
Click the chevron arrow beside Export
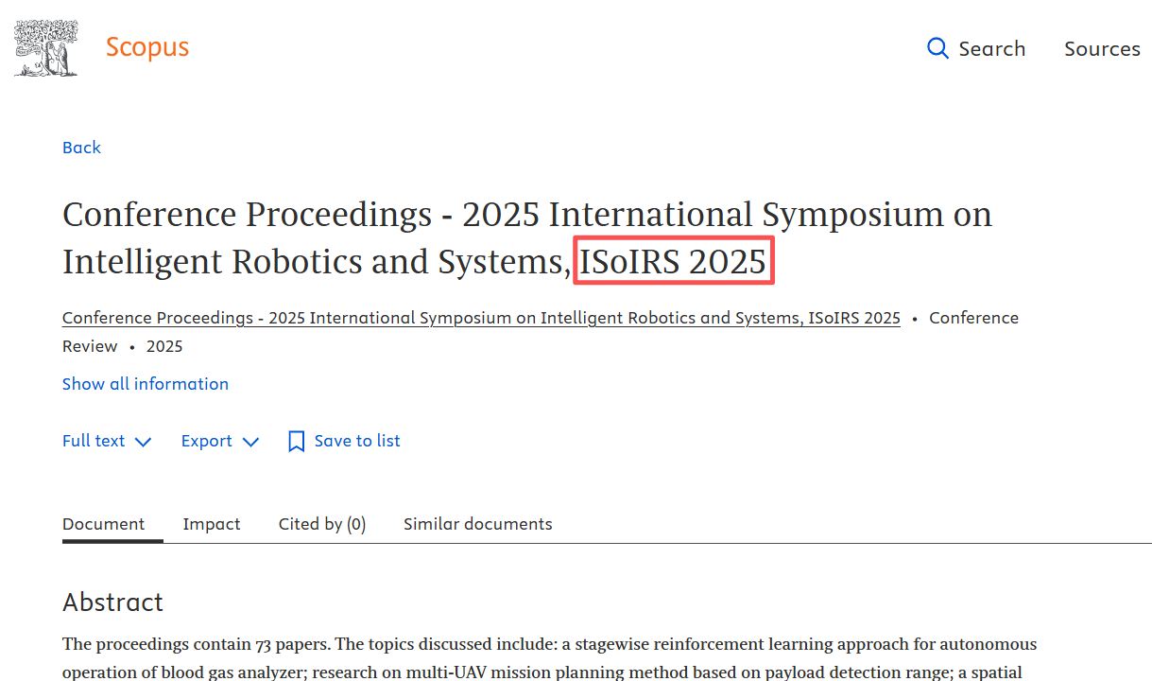(x=250, y=442)
